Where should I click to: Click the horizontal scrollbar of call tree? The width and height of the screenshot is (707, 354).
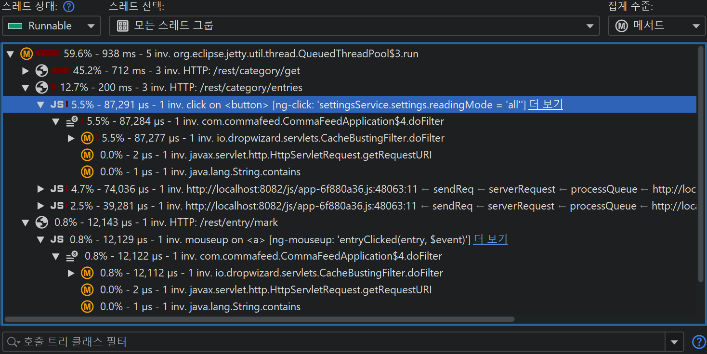pos(259,319)
